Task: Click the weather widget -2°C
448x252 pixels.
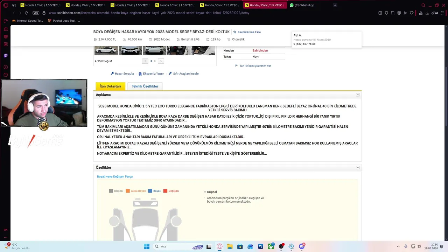Action: click(x=17, y=246)
